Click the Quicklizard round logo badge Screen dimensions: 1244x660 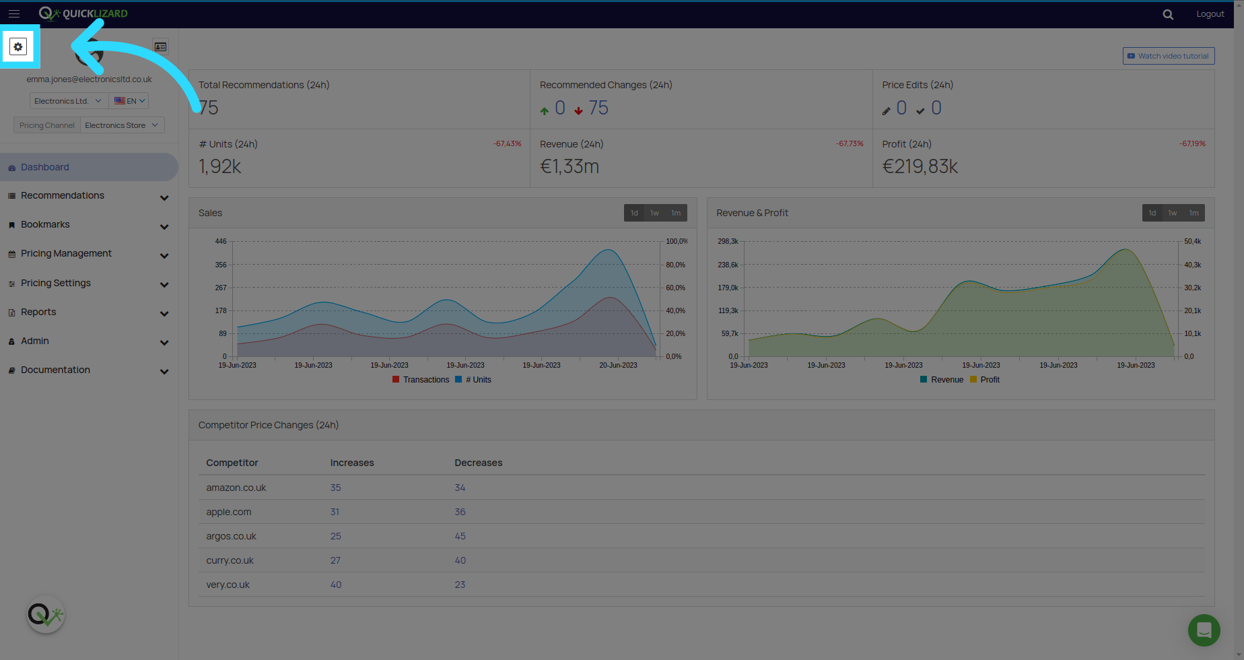pyautogui.click(x=46, y=614)
